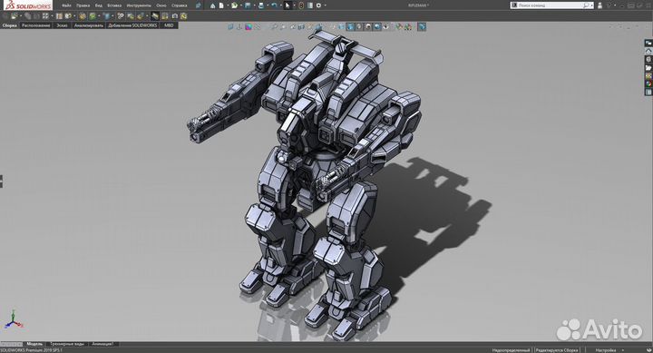The image size is (653, 353).
Task: Click the user login icon
Action: (x=599, y=5)
